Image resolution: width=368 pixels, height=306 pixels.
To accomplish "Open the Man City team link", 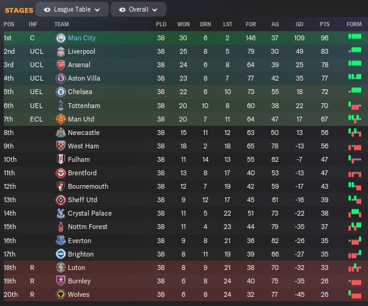I will pos(81,38).
